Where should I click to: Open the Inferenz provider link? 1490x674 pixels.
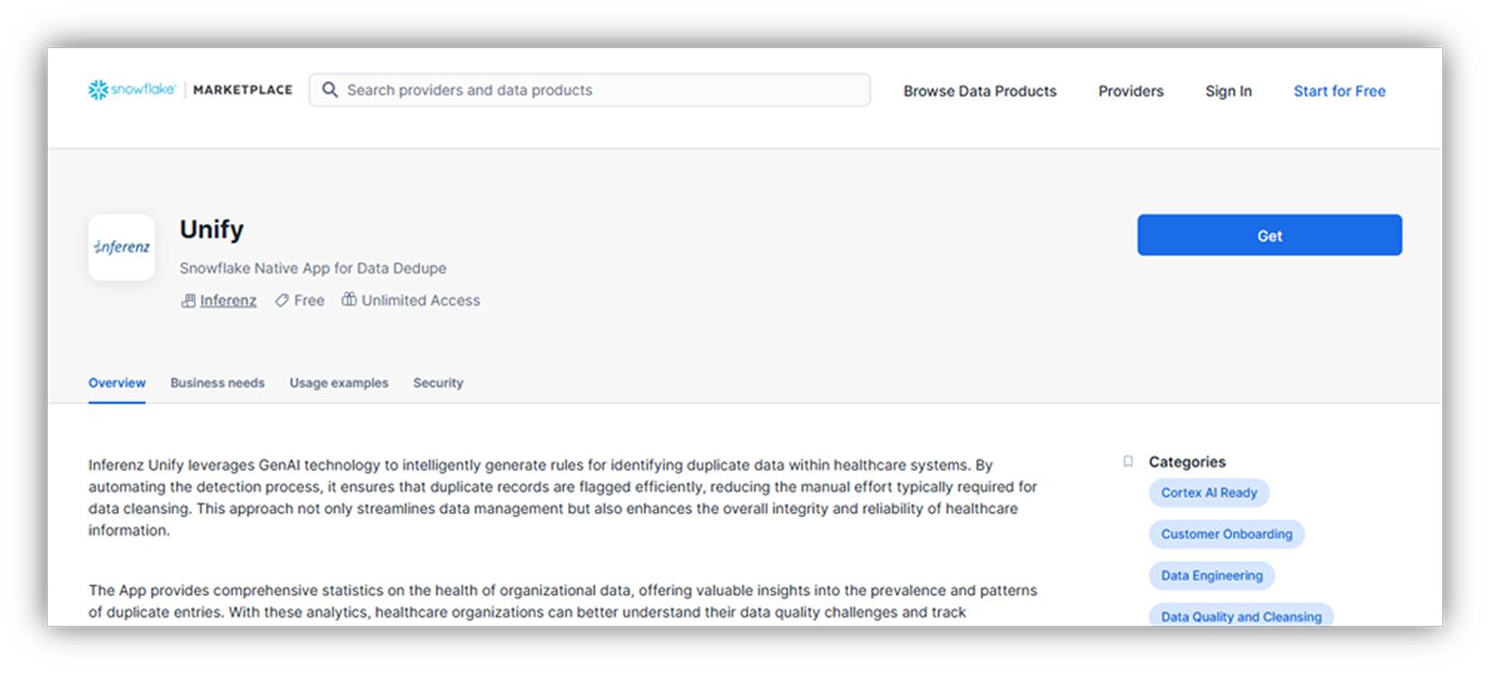(228, 300)
